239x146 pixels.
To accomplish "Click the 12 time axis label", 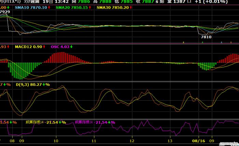I will point(132,141).
